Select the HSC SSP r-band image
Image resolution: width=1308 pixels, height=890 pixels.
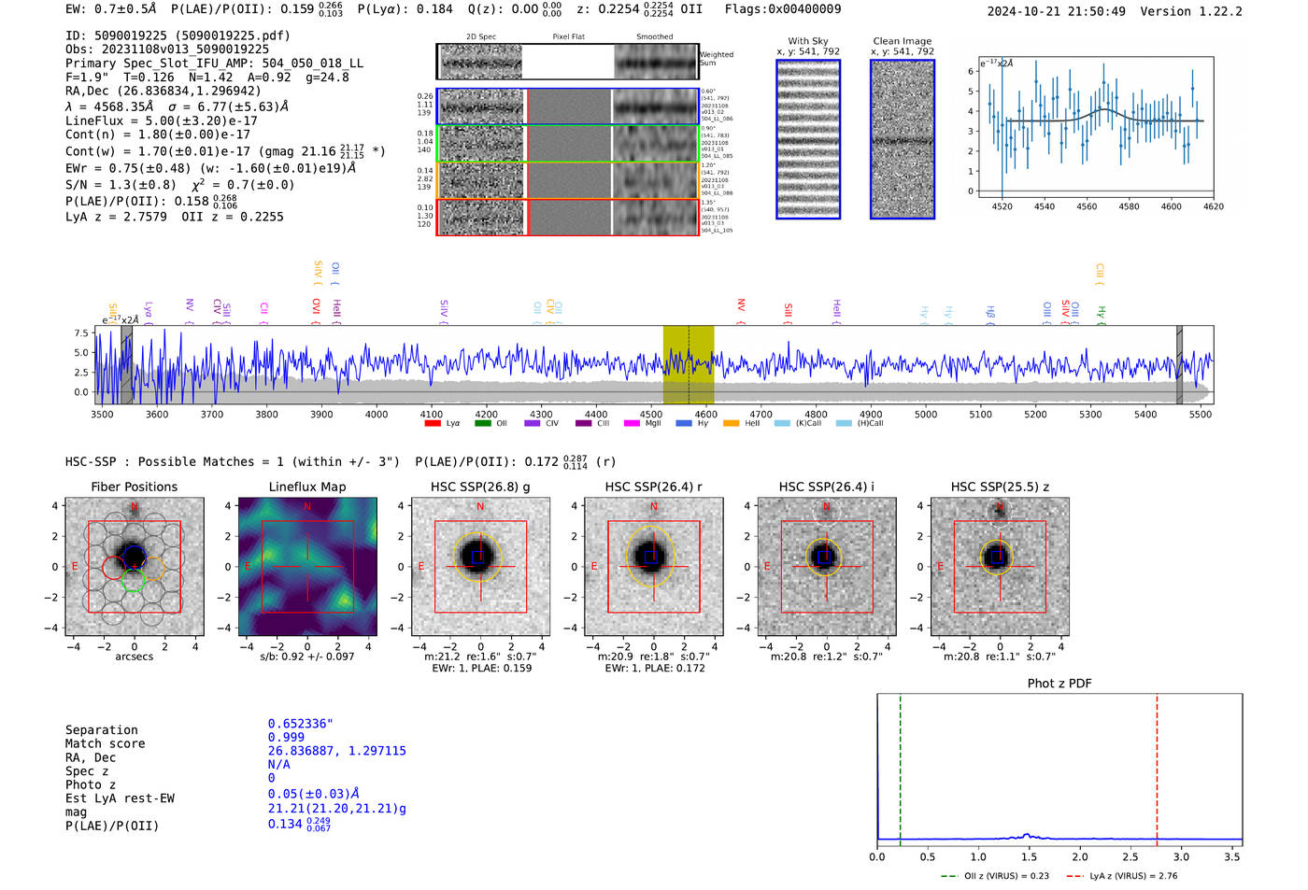(654, 567)
